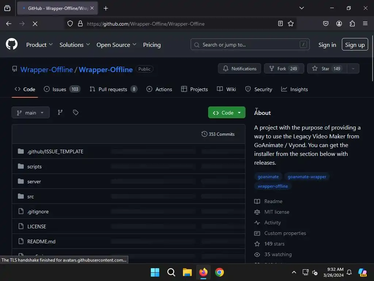Expand the Product menu

pos(39,45)
